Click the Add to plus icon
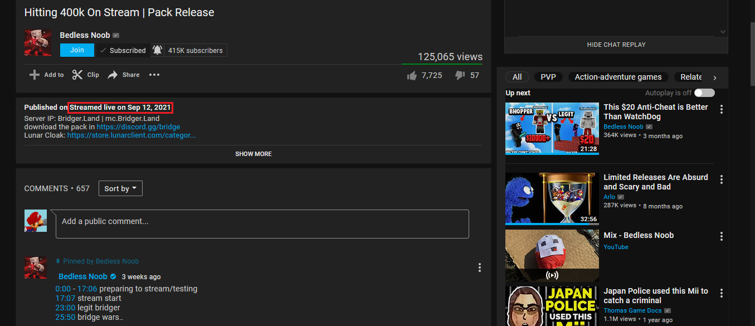The height and width of the screenshot is (326, 755). pos(35,75)
